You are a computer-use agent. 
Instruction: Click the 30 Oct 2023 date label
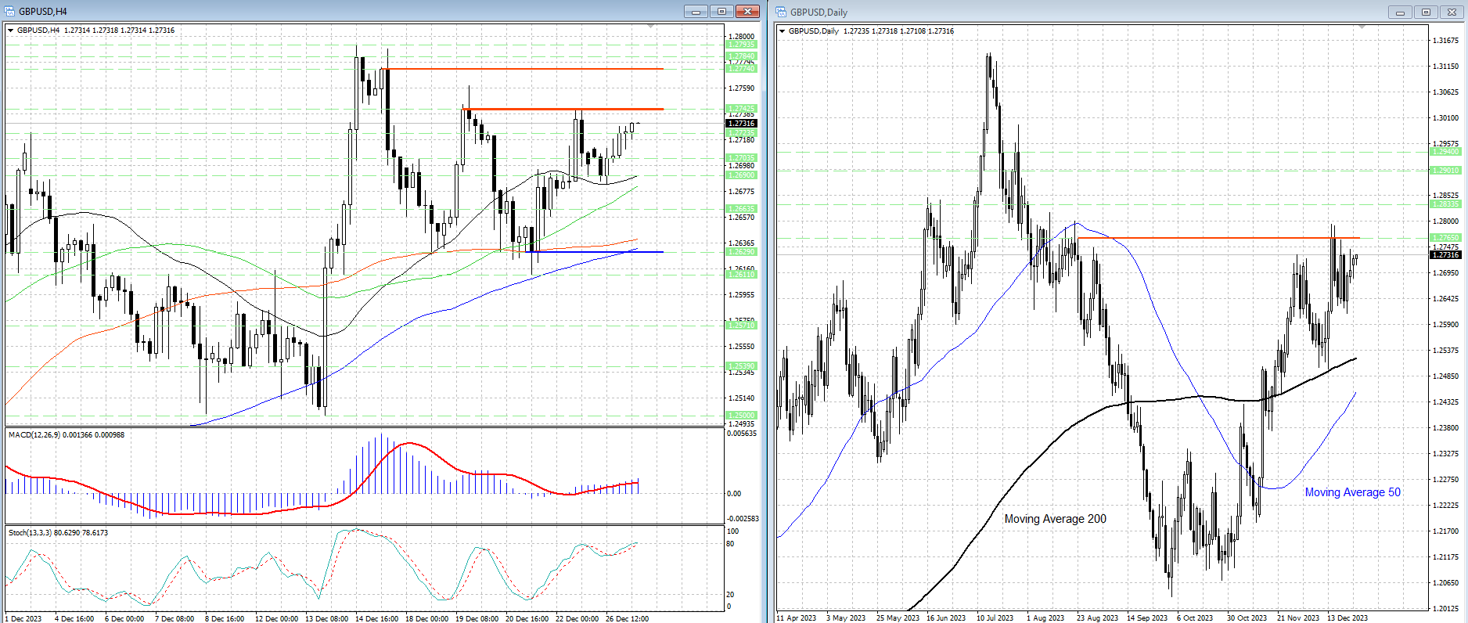(x=1247, y=618)
